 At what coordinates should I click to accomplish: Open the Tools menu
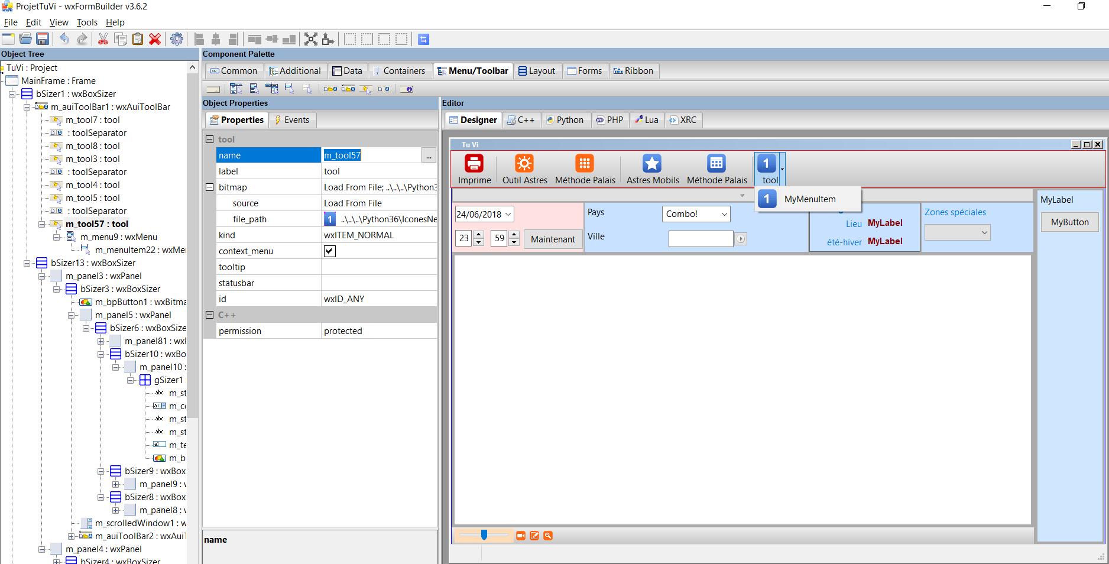tap(86, 22)
